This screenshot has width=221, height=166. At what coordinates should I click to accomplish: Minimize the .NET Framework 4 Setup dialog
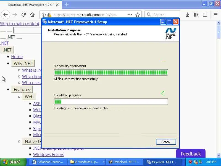[x=163, y=22]
